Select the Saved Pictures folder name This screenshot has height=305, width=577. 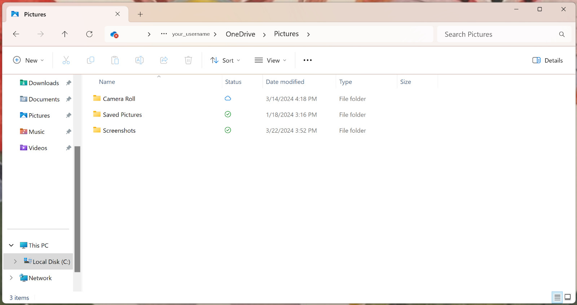[x=122, y=115]
